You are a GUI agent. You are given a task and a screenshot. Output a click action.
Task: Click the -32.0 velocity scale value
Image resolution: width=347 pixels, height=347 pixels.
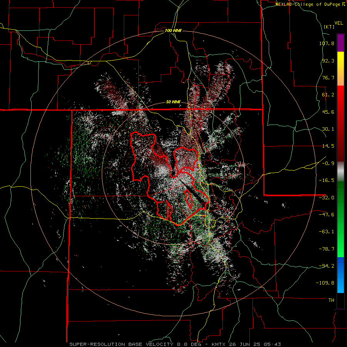(327, 198)
